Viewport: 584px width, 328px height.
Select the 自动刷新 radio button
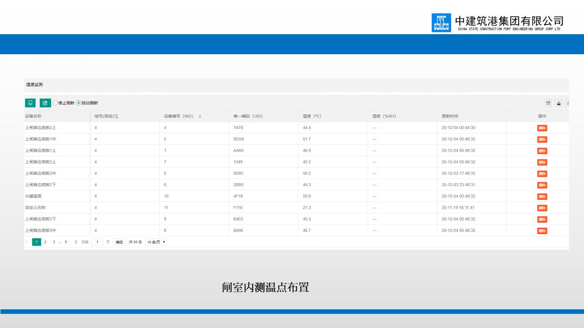(78, 103)
